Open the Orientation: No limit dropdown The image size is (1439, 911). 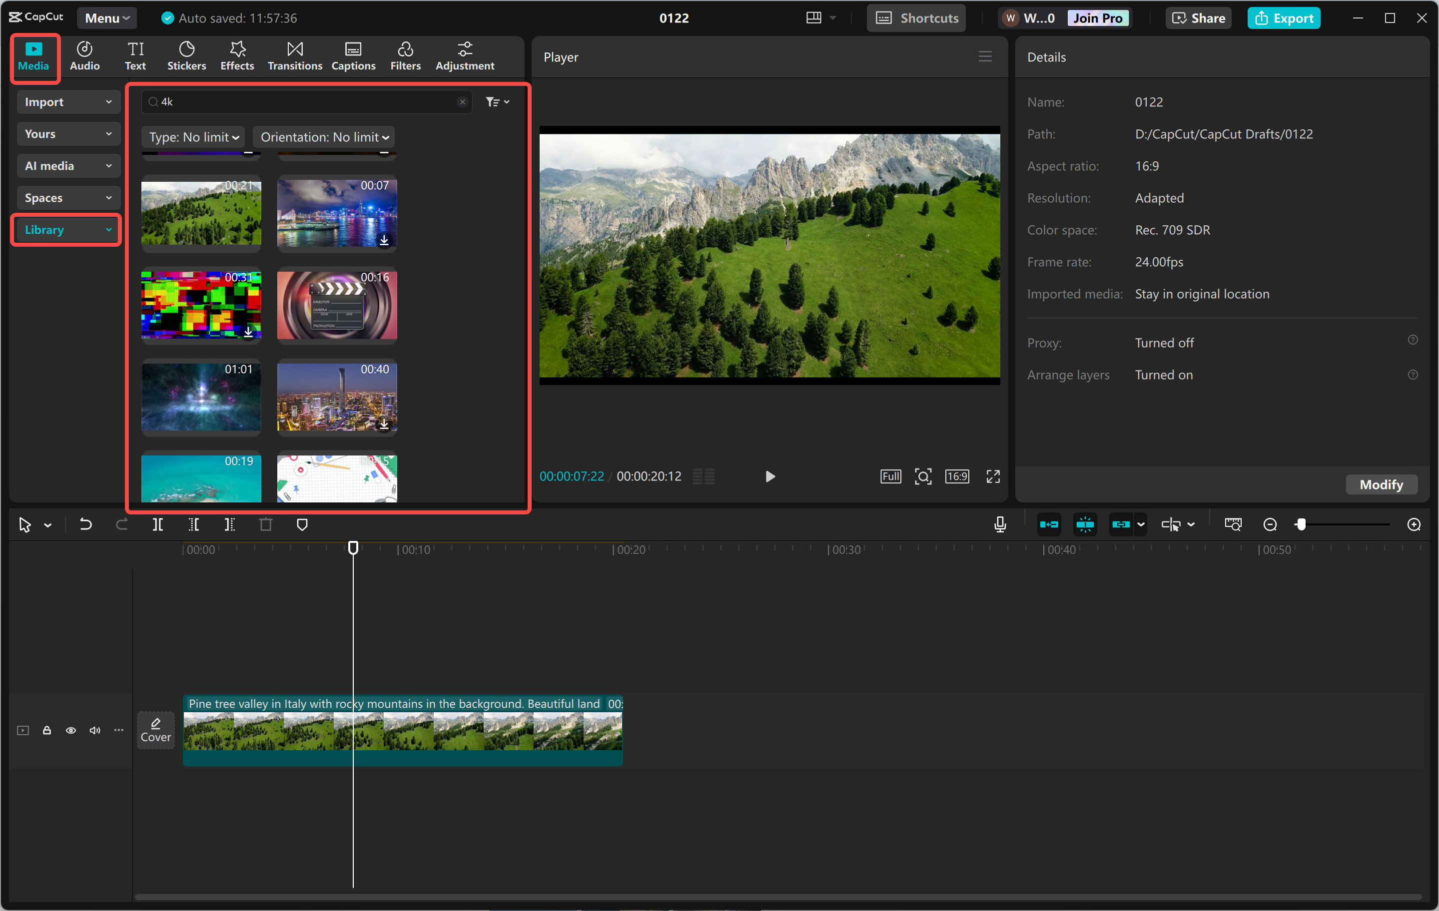pos(324,137)
